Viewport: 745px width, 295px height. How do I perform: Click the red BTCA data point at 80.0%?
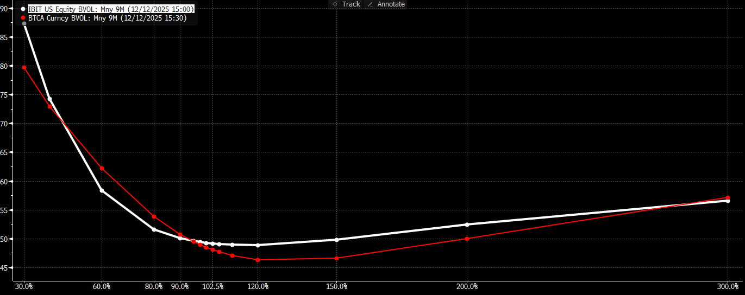[x=154, y=216]
